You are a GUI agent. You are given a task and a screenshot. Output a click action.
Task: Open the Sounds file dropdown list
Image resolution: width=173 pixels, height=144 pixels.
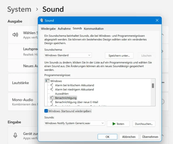75,123
